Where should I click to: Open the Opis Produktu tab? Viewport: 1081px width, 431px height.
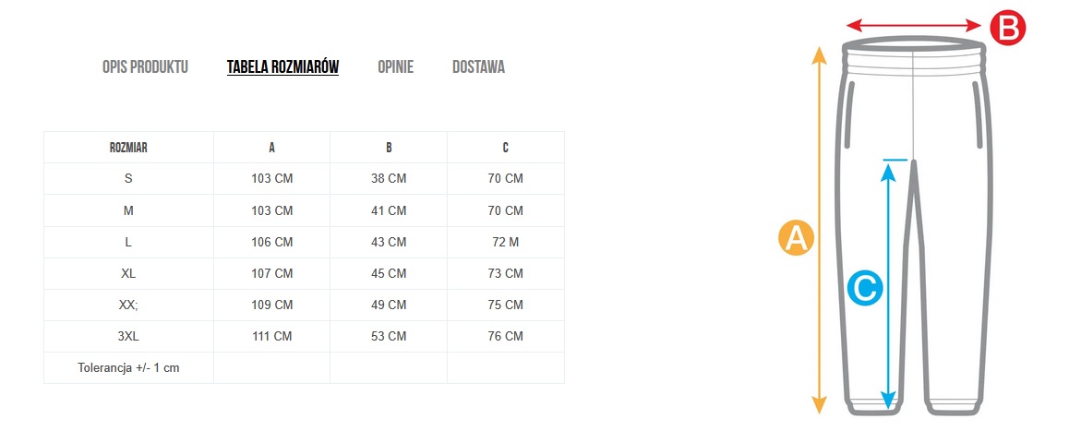[145, 66]
